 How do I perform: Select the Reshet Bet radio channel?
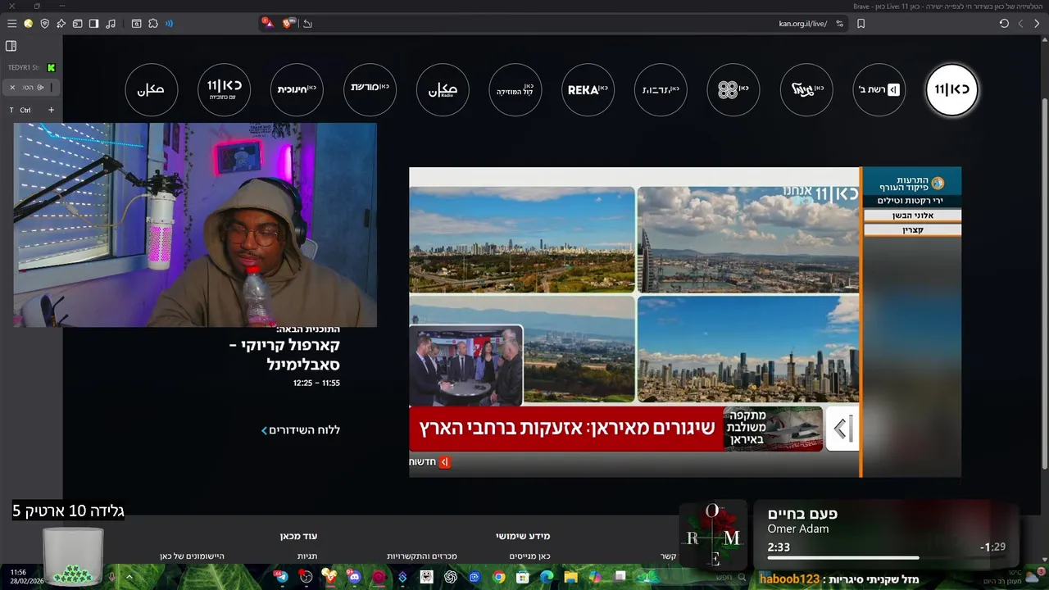point(879,89)
